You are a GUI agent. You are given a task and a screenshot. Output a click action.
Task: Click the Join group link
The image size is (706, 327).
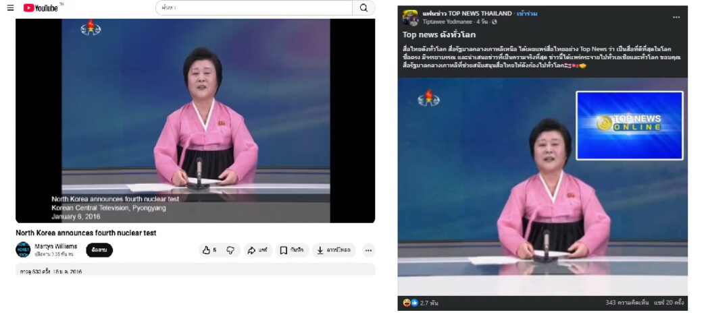[527, 13]
